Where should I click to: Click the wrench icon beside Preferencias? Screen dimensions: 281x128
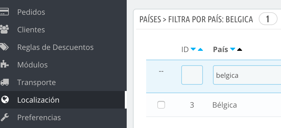coord(4,117)
